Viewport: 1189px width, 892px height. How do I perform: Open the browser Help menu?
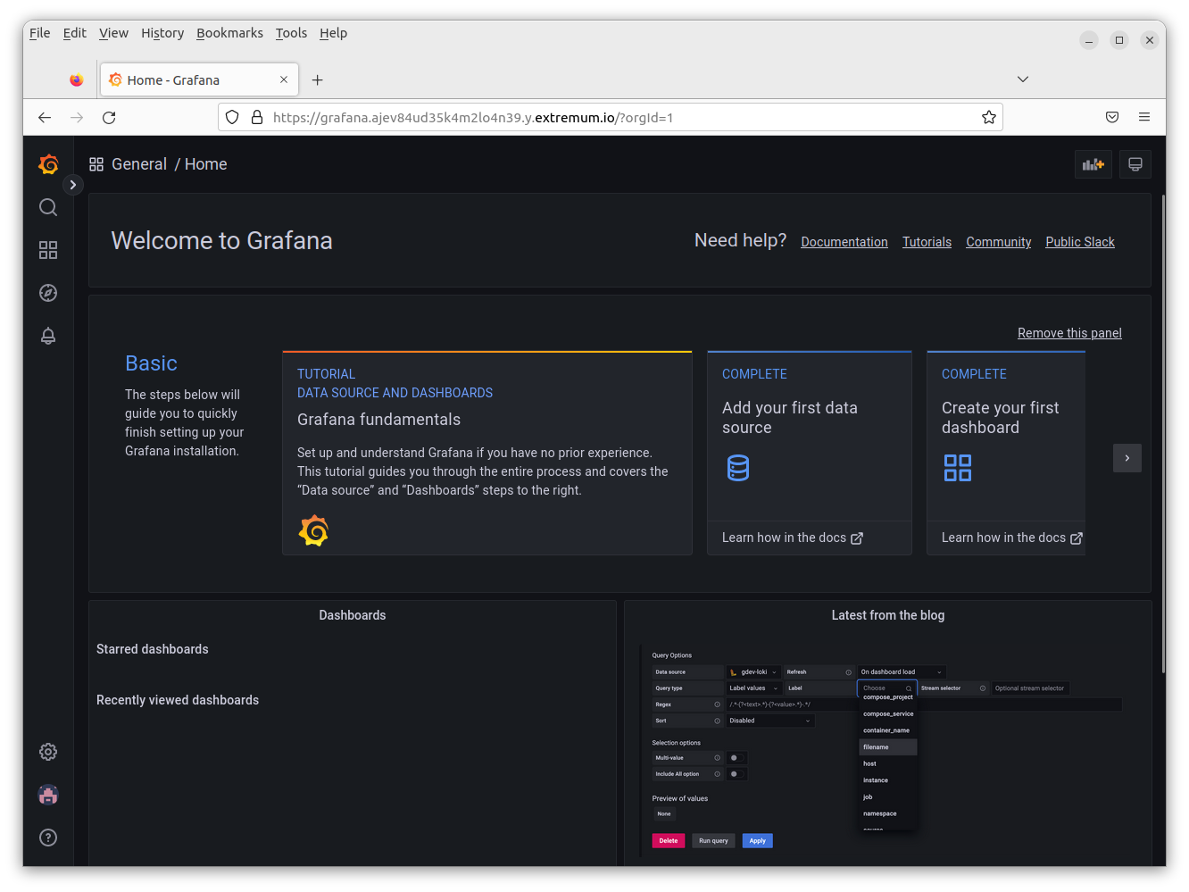point(333,33)
